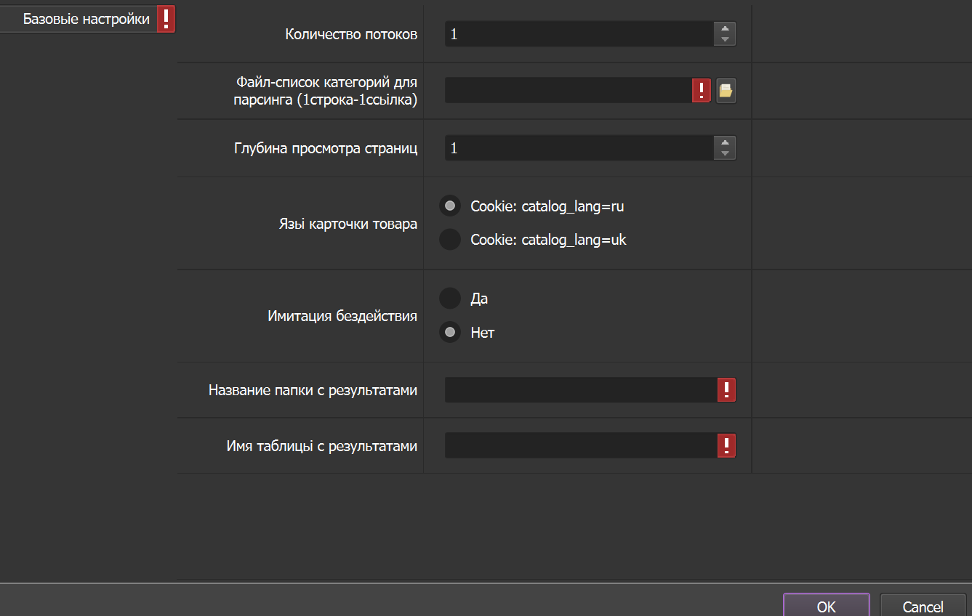The width and height of the screenshot is (972, 616).
Task: Increase Глубина просмотра страниц with up arrow
Action: coord(725,142)
